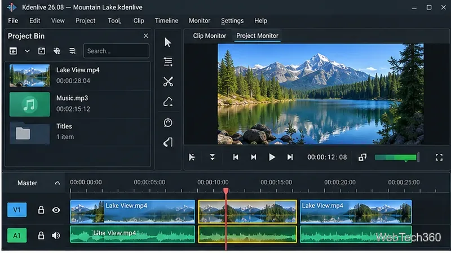Open the Settings menu
Screen dimensions: 451x253
click(x=232, y=21)
